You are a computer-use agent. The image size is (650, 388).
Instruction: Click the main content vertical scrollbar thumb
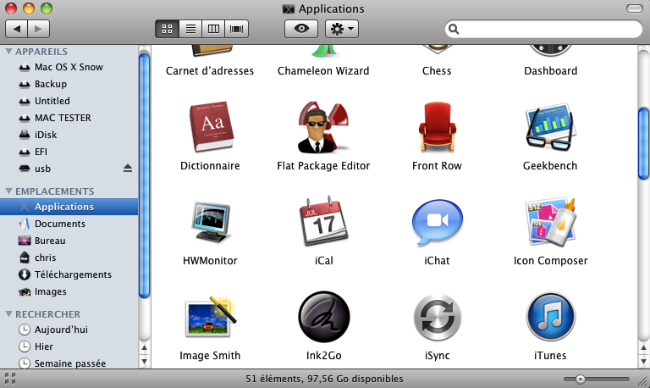point(643,143)
